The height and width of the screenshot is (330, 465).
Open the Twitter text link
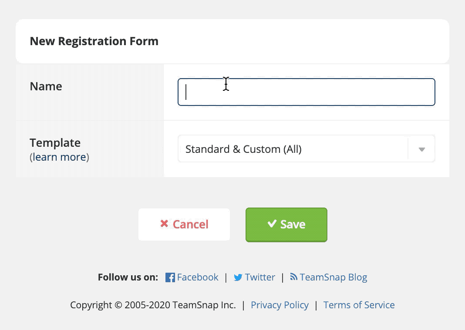coord(260,277)
